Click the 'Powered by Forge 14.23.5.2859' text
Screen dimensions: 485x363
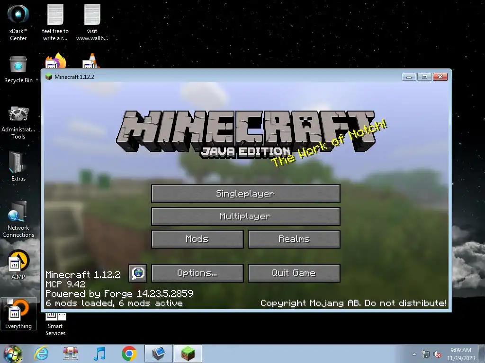click(119, 293)
